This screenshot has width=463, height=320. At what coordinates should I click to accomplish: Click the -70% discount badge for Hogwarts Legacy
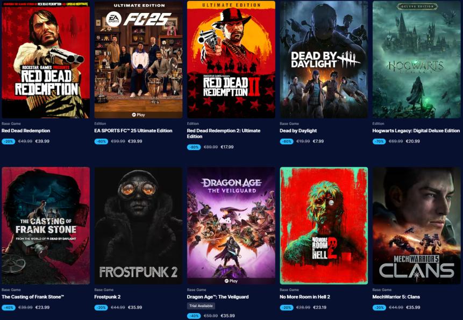379,141
